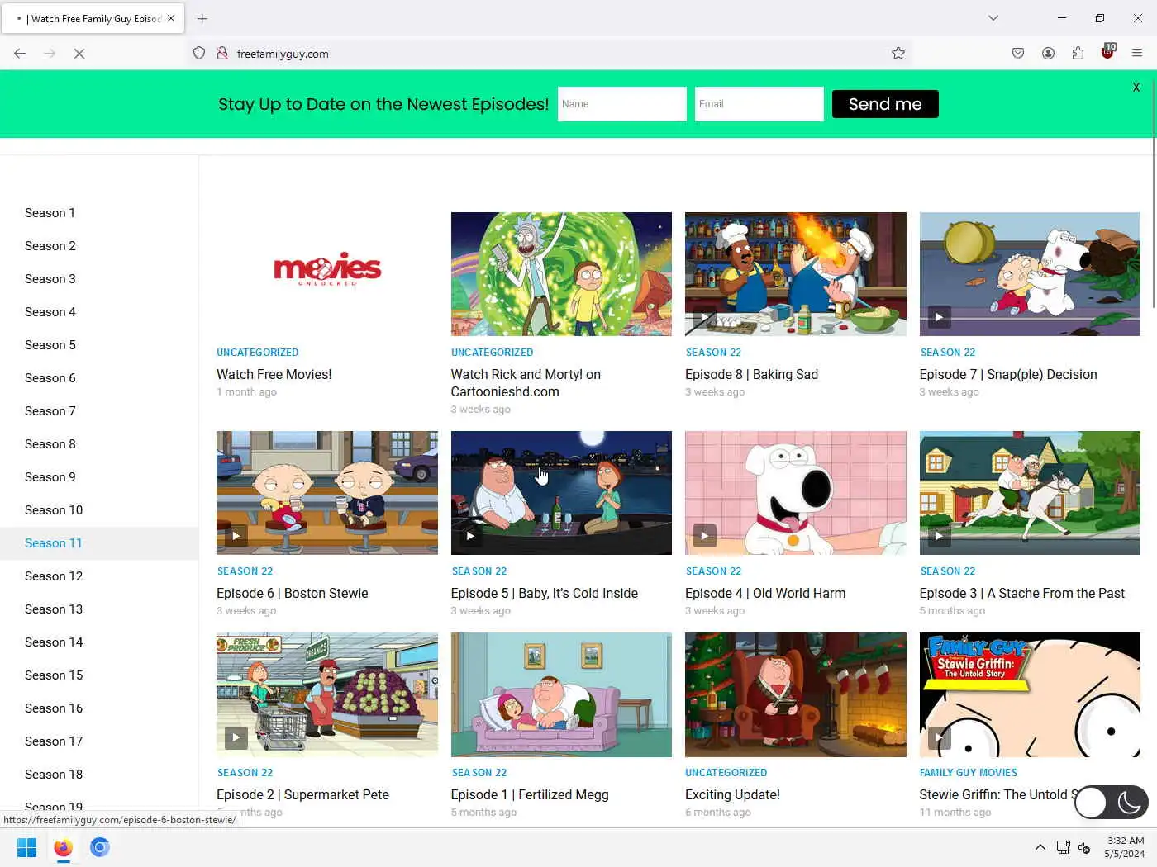Dismiss the newsletter banner with X
The width and height of the screenshot is (1157, 867).
(1136, 88)
